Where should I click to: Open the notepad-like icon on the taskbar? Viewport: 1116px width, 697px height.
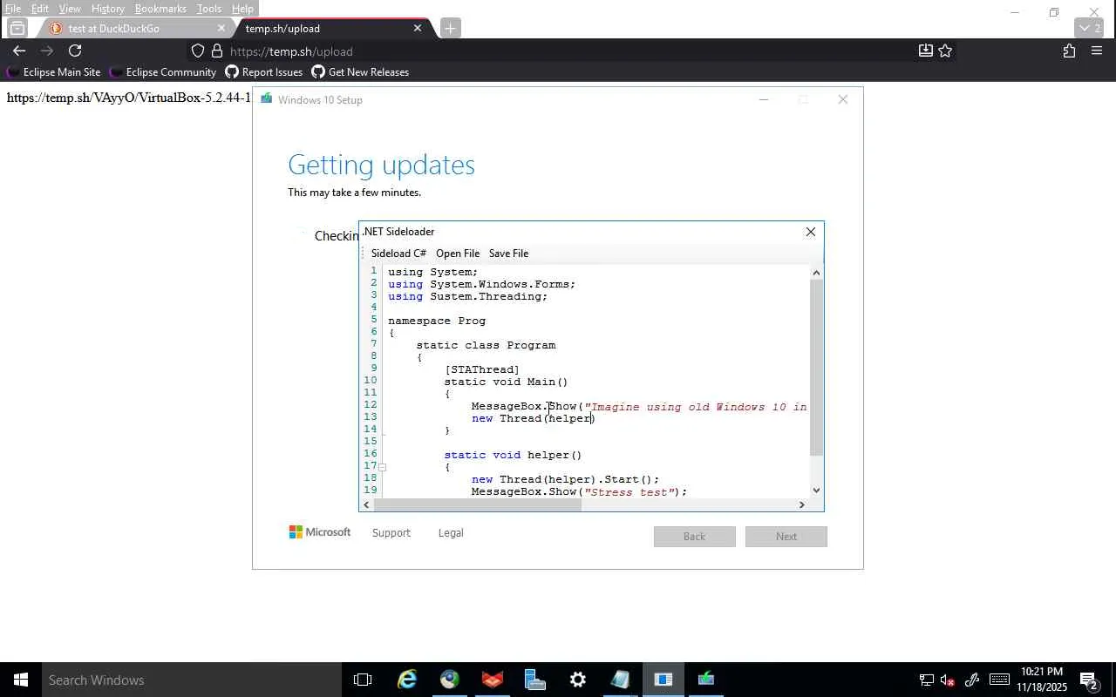click(x=621, y=680)
